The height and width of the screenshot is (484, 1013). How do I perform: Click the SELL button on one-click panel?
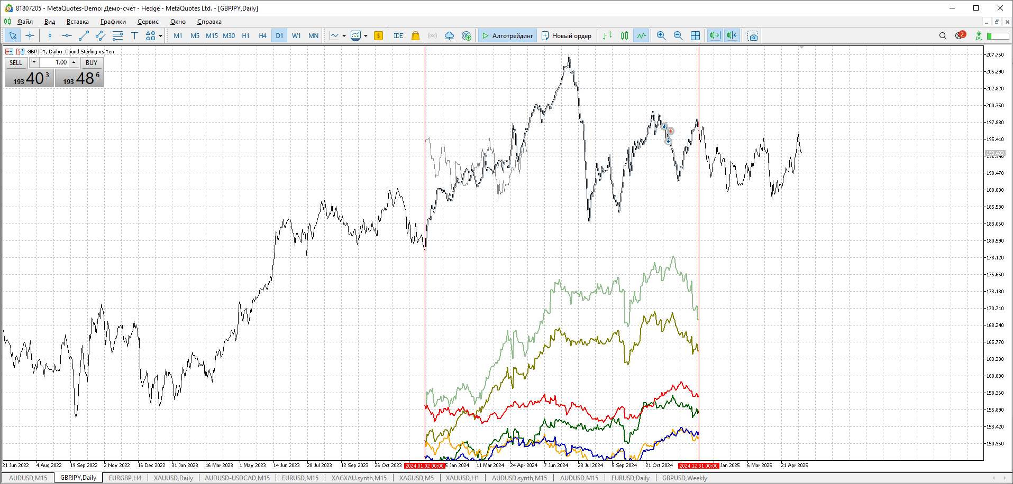tap(16, 62)
